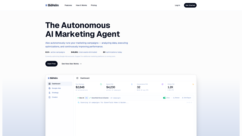Click the '12 optimizations' subtext
Screen dimensions: 242x136
(82, 90)
